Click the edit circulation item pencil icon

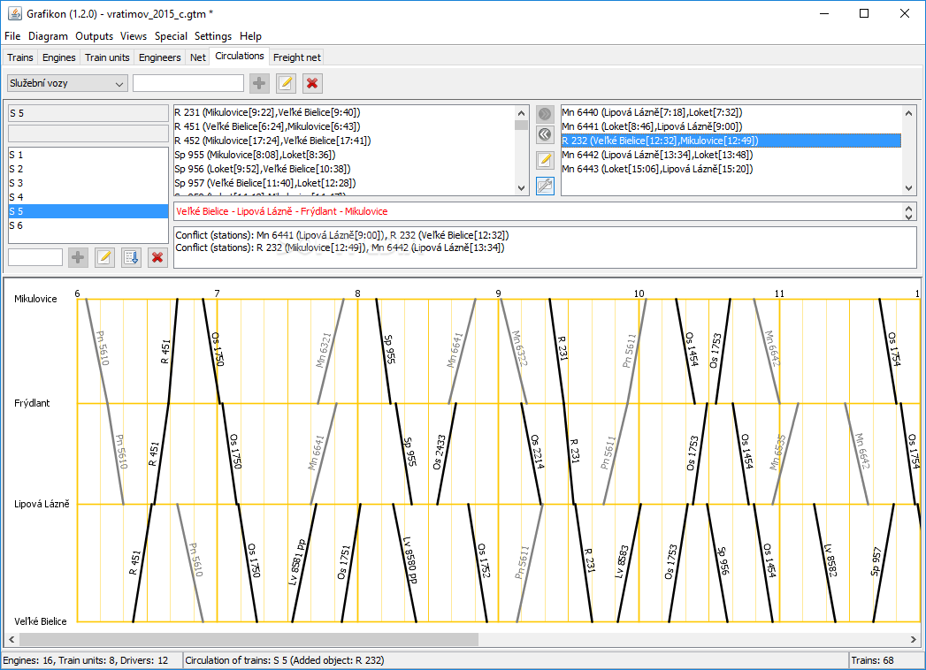[x=545, y=160]
